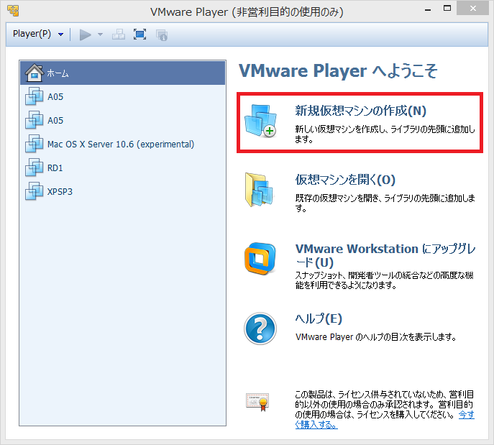
Task: Maximize the VMware Player window
Action: (447, 9)
